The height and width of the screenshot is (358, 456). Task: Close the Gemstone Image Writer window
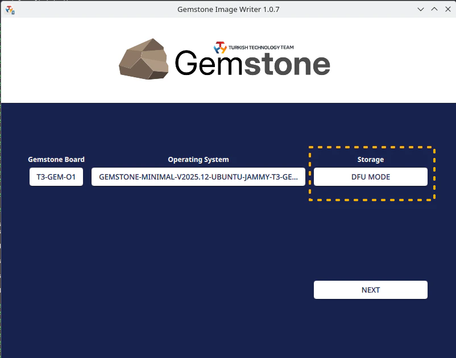click(448, 9)
